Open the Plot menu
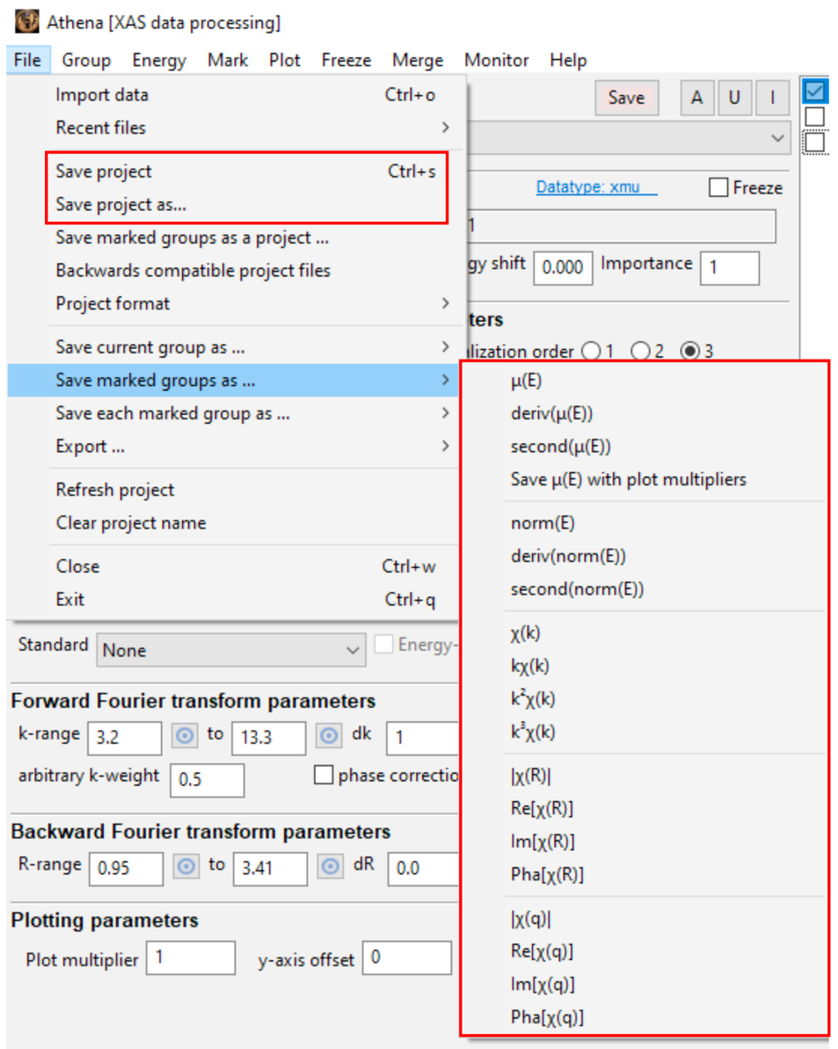The width and height of the screenshot is (838, 1049). (285, 60)
